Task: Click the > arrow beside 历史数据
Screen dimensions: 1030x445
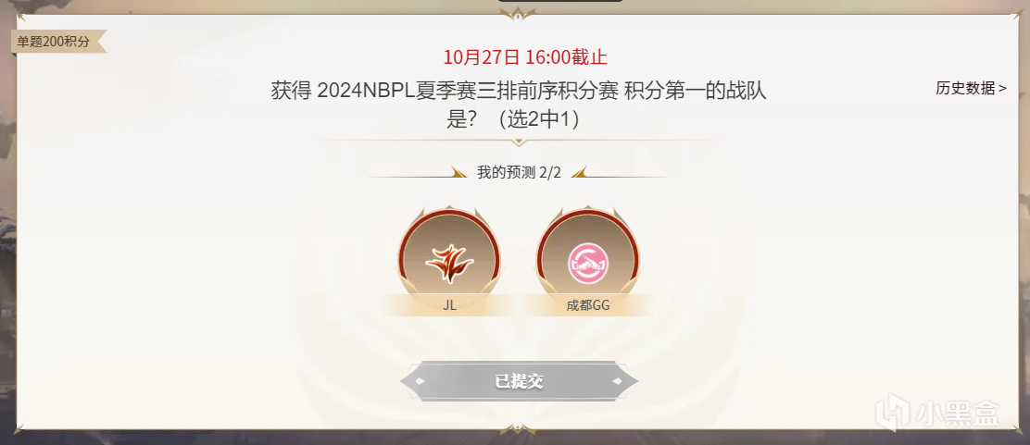Action: pyautogui.click(x=1002, y=88)
